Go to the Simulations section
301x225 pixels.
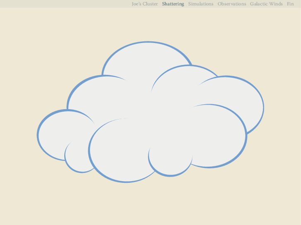(201, 4)
